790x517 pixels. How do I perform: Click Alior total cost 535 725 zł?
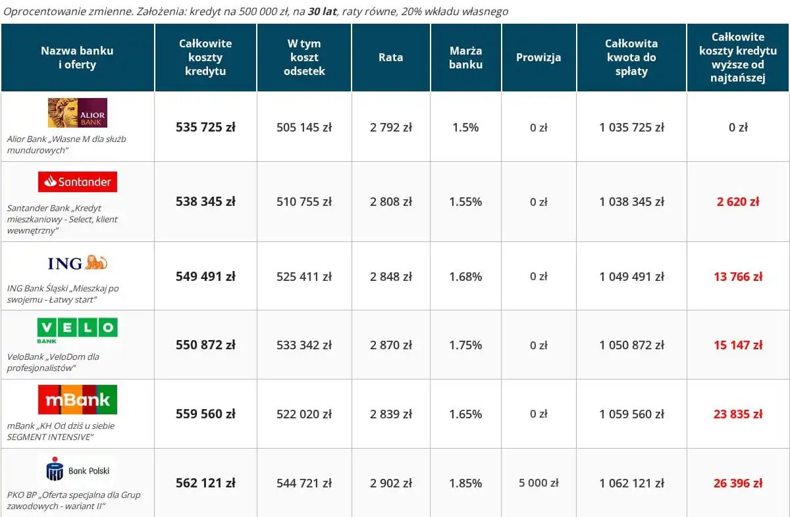205,127
